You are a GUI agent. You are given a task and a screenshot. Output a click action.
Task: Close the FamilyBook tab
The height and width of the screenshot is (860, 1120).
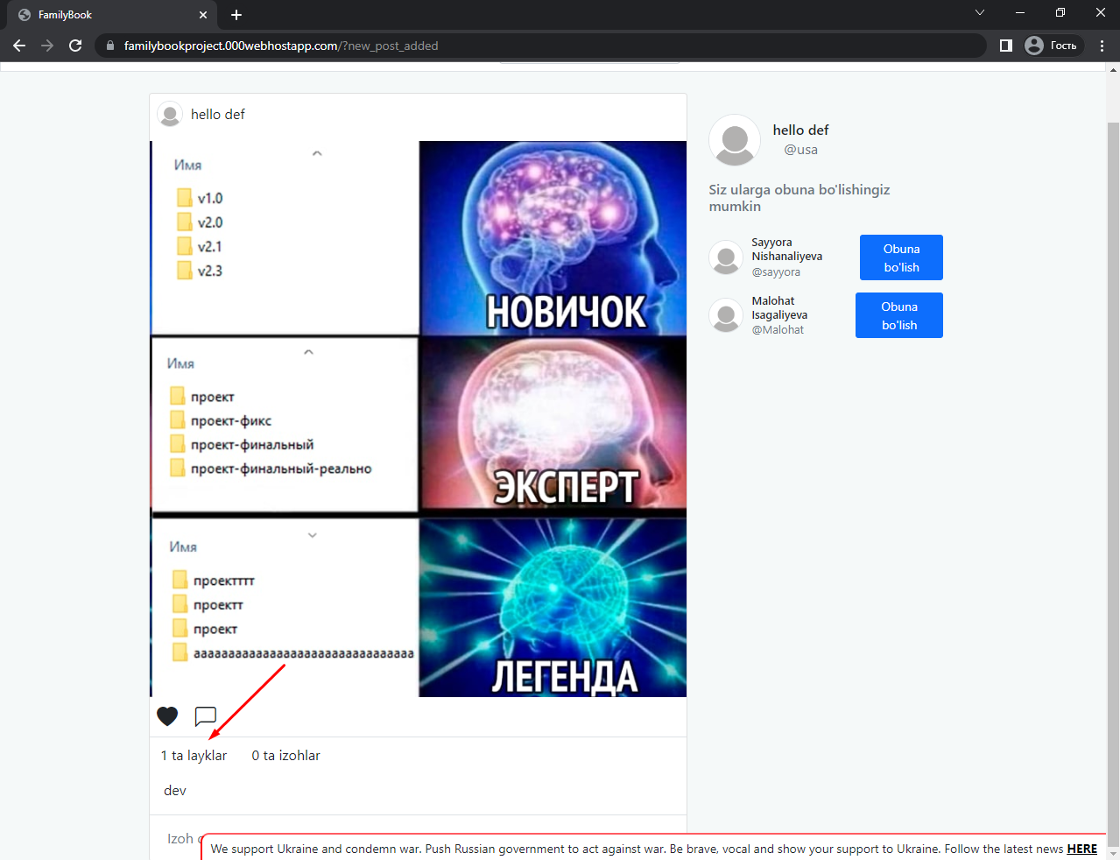pos(203,15)
